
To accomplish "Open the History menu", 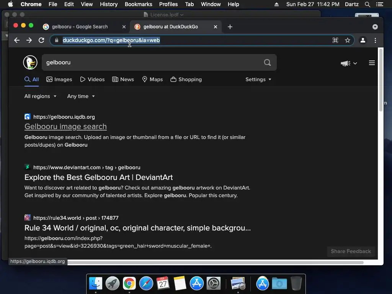I will (109, 4).
